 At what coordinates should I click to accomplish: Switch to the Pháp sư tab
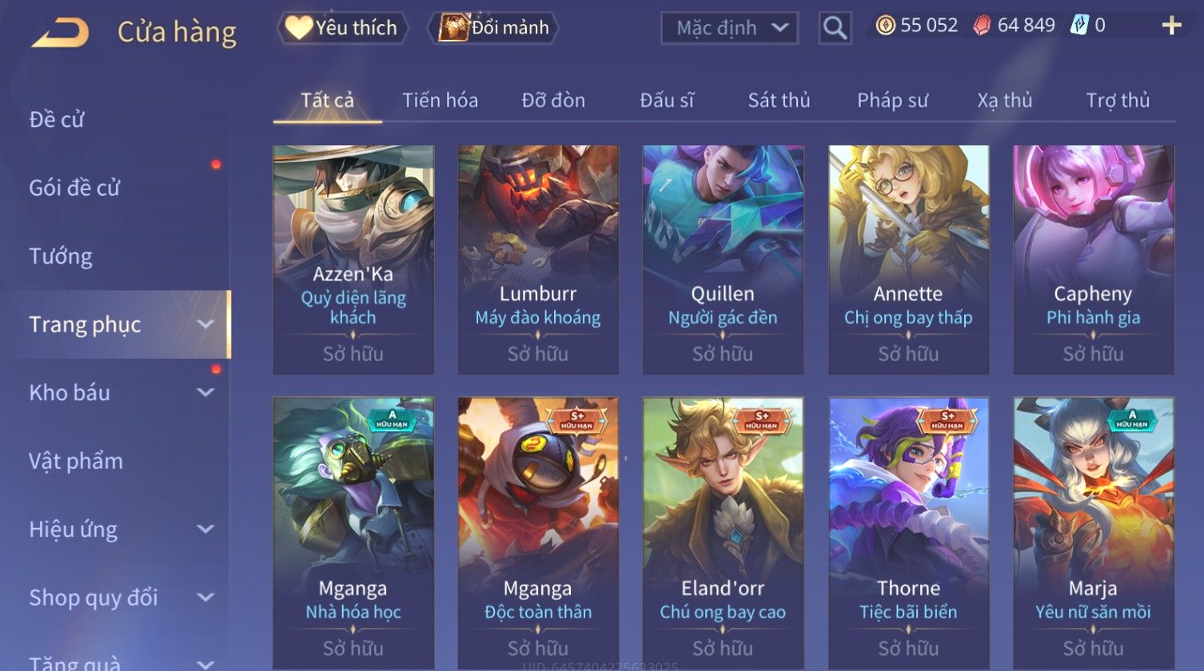[892, 101]
